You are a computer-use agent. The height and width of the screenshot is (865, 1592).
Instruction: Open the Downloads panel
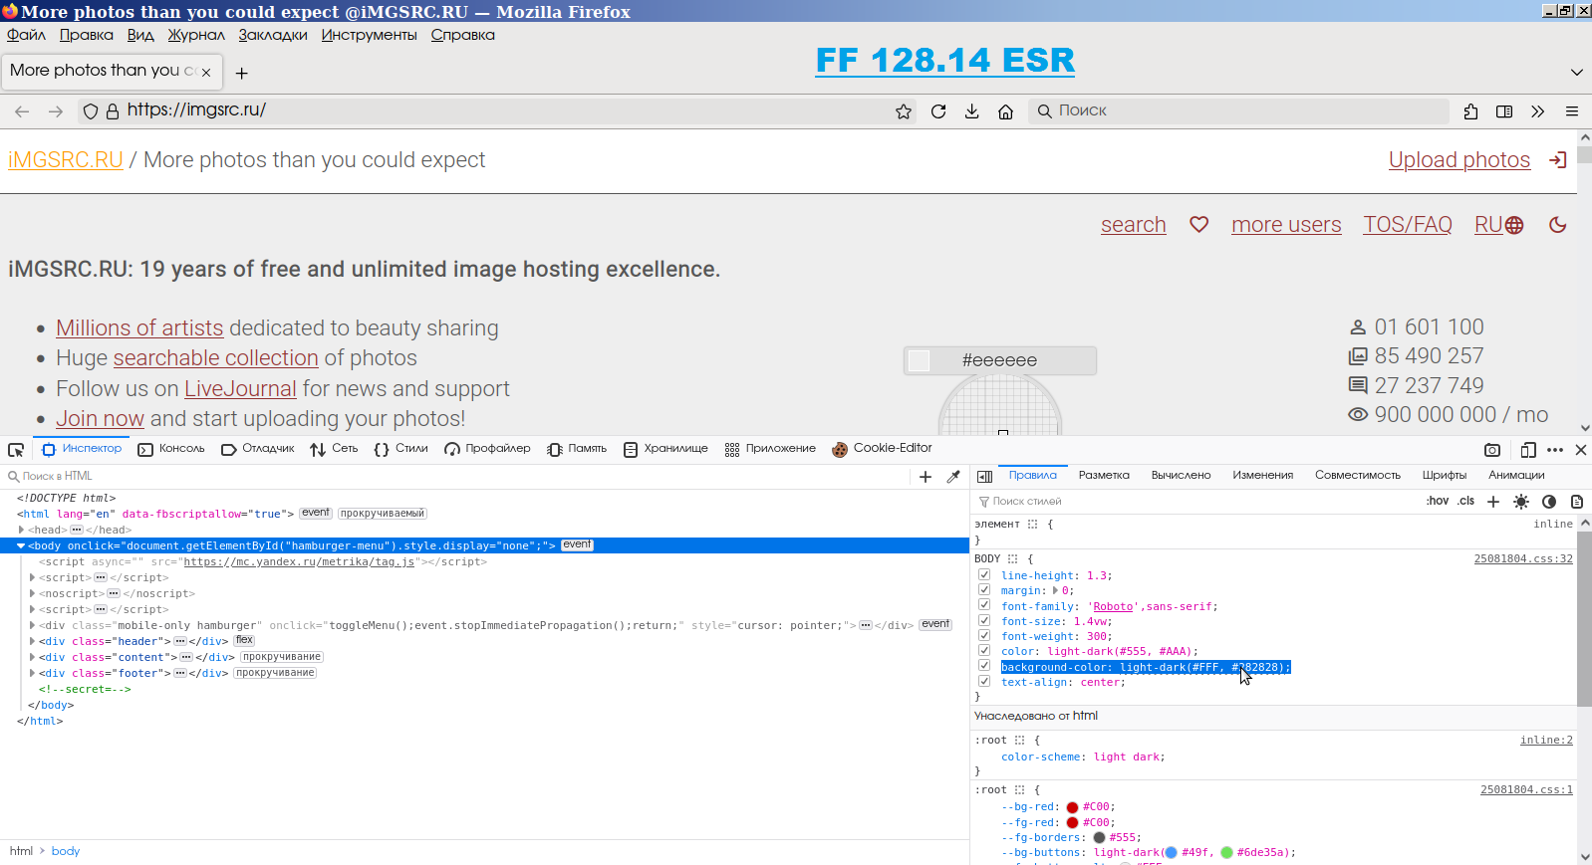point(972,111)
